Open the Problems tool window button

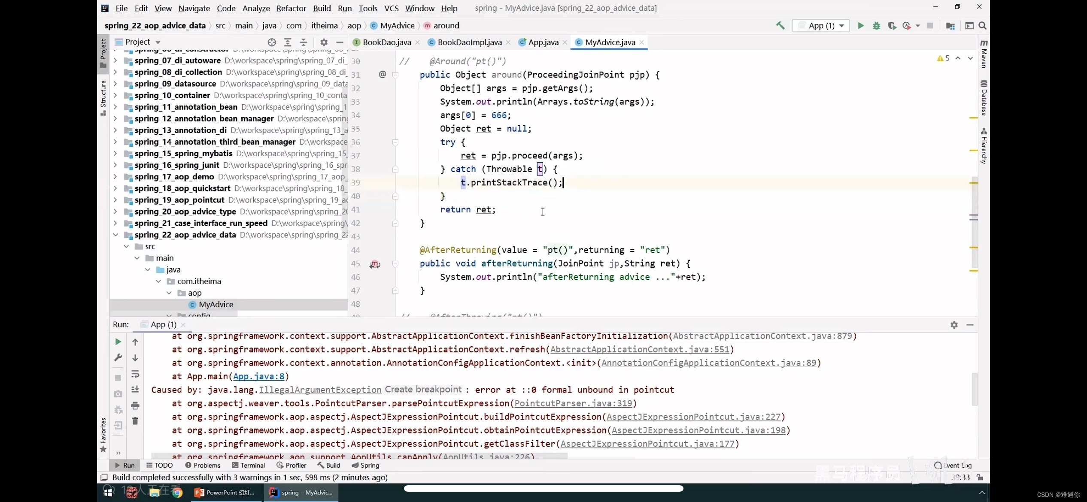tap(202, 465)
